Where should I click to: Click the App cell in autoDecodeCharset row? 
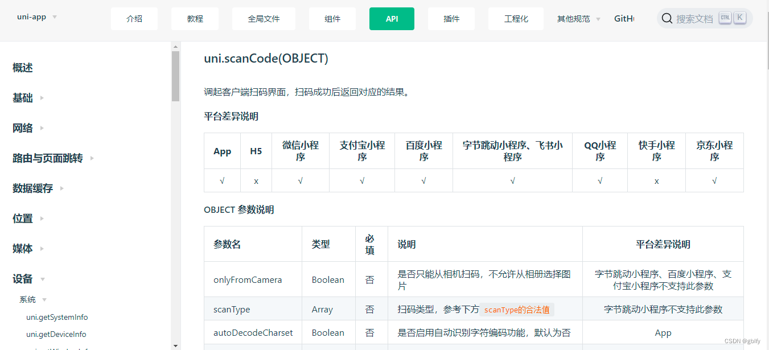663,333
